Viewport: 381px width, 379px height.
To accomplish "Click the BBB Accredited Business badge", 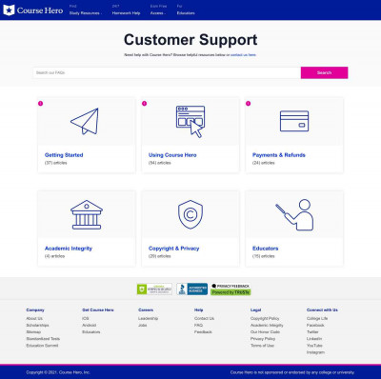I will [192, 289].
